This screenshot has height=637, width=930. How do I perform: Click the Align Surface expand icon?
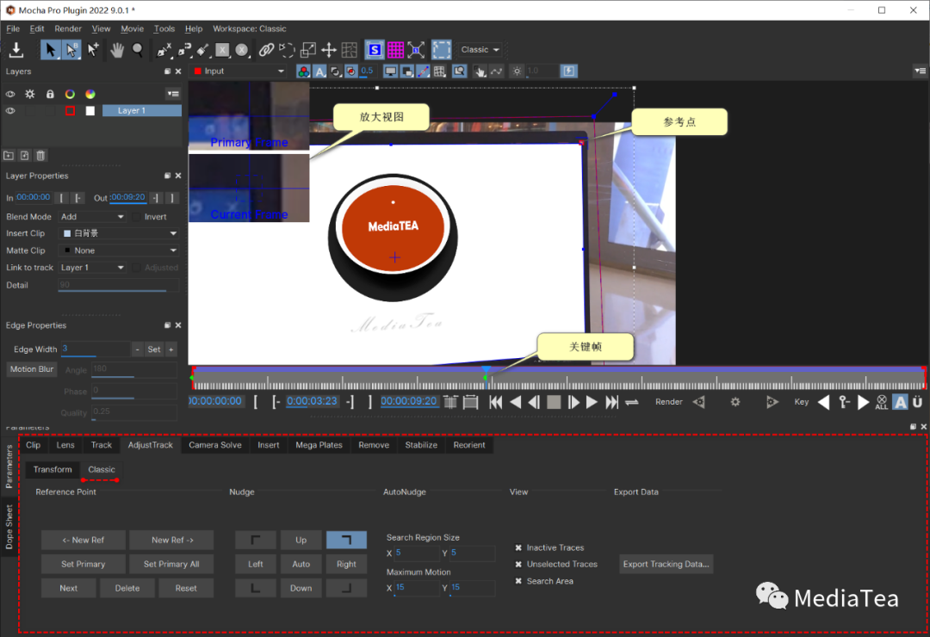pos(416,50)
